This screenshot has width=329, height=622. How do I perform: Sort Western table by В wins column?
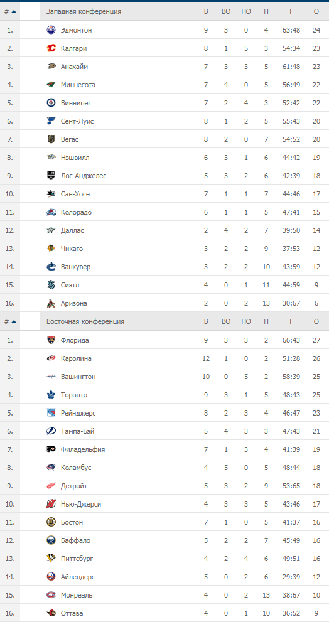206,11
